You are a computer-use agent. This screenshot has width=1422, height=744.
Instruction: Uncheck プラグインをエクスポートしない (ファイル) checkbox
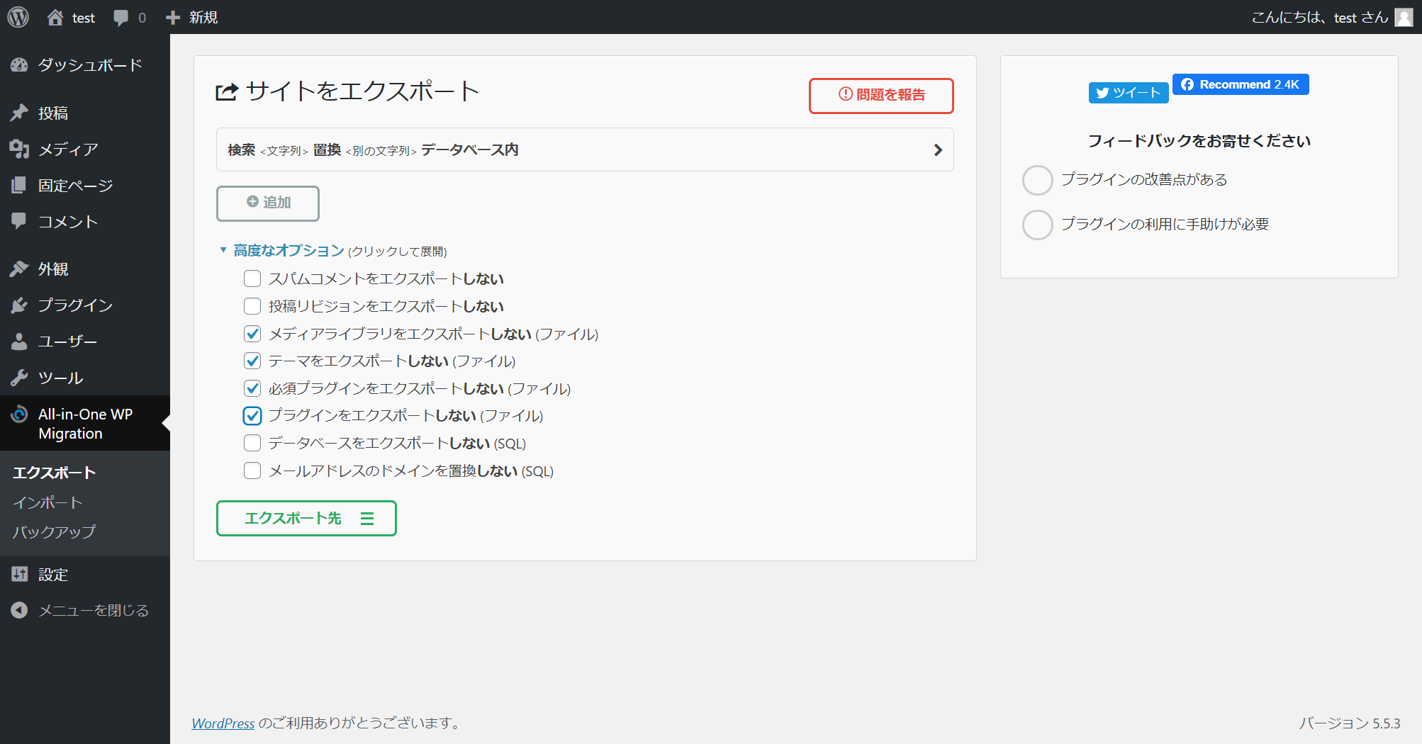click(252, 415)
